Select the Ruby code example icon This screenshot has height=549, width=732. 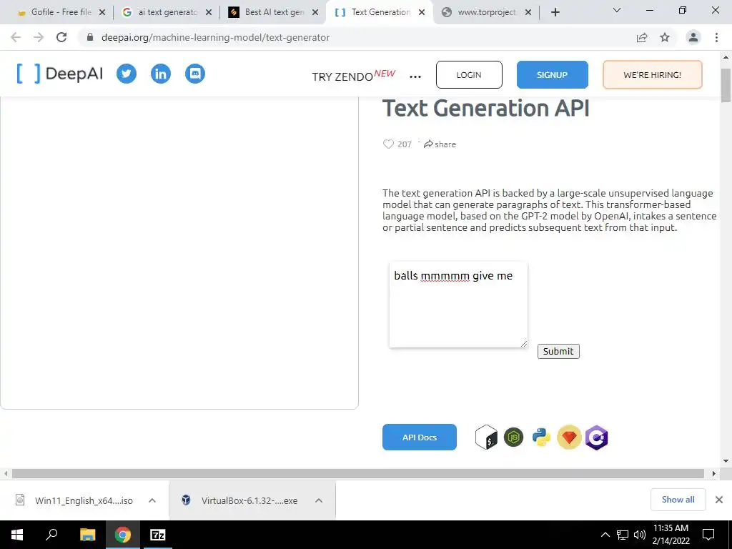coord(569,437)
